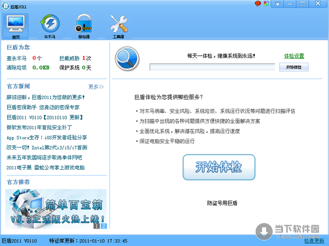Click 保护系统 0天 statistic
The height and width of the screenshot is (246, 329).
75,67
